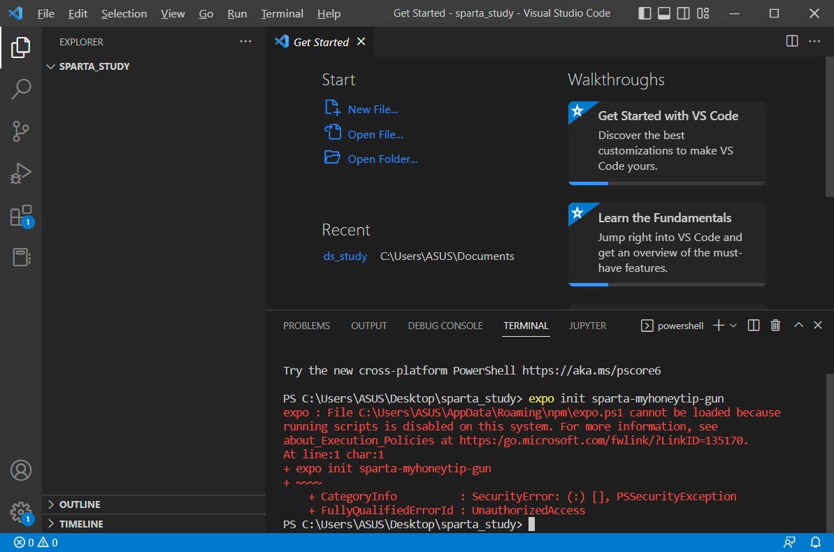Click the aka.ms/pscore6 URL in terminal
Screen dimensions: 834x552
tap(591, 370)
